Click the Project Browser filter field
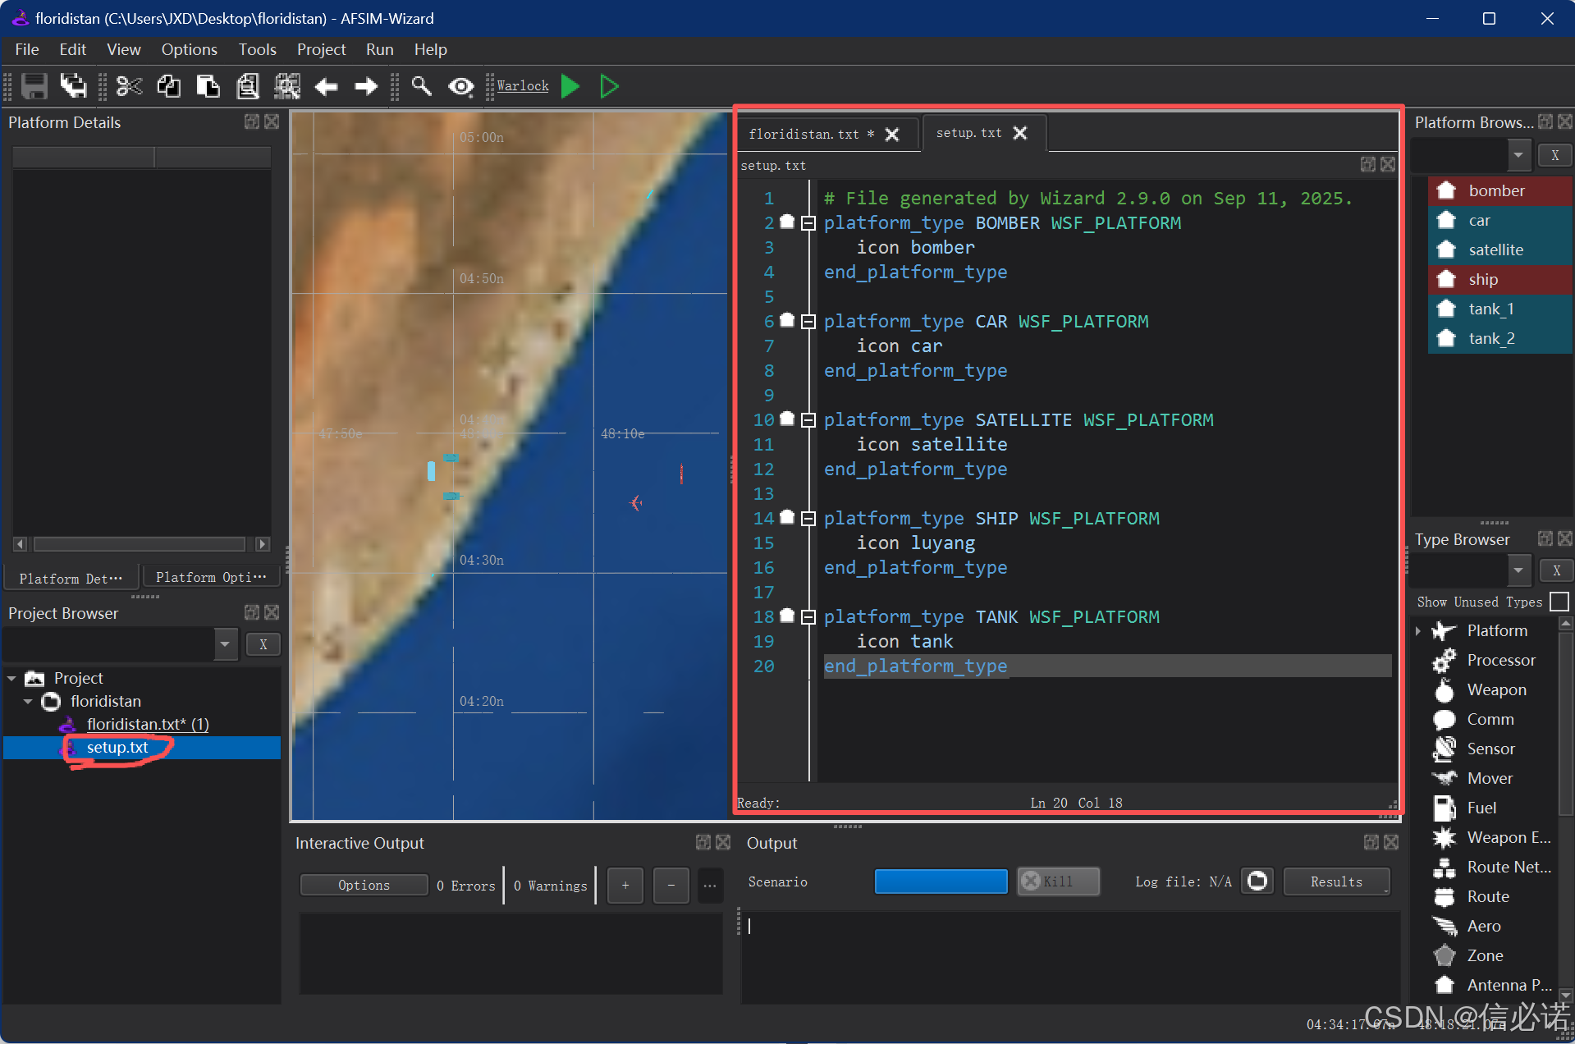 tap(109, 644)
